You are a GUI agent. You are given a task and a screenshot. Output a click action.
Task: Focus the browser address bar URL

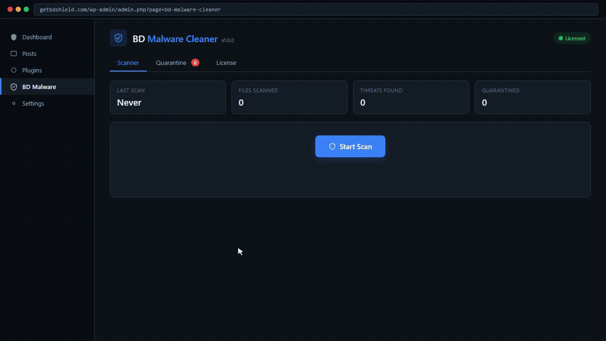click(x=316, y=9)
